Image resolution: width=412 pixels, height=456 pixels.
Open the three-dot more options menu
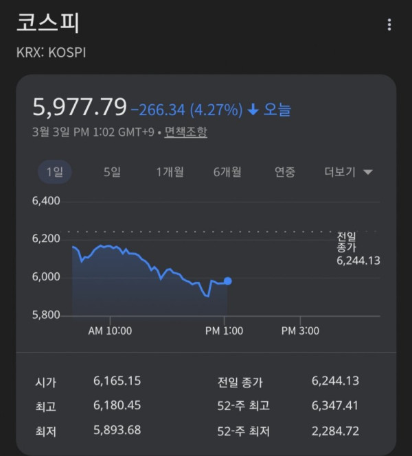coord(389,25)
